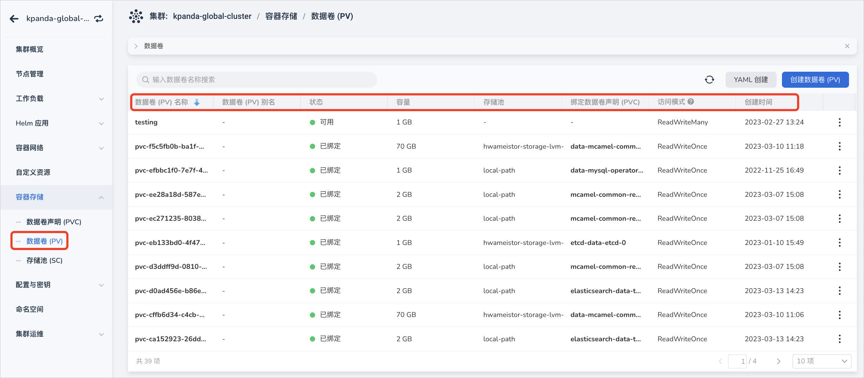Click 容器存储 breadcrumb link

(x=281, y=16)
